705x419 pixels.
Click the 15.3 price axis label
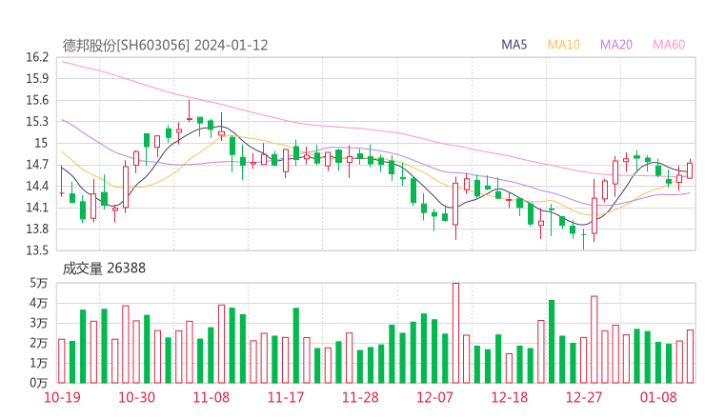pos(37,122)
